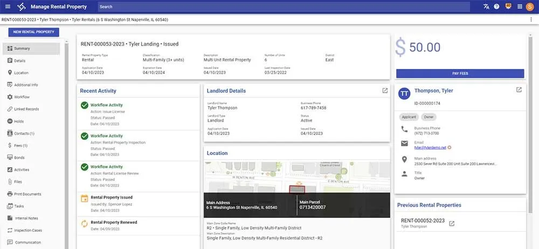This screenshot has height=249, width=539.
Task: Open the notifications icon with badge
Action: coord(508,7)
